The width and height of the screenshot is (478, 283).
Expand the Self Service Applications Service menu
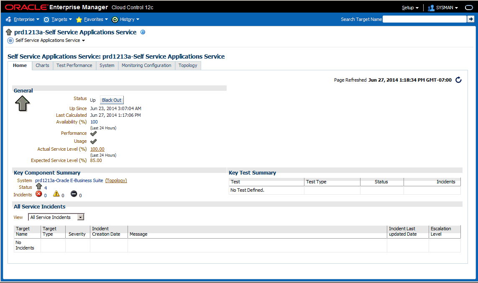coord(50,40)
